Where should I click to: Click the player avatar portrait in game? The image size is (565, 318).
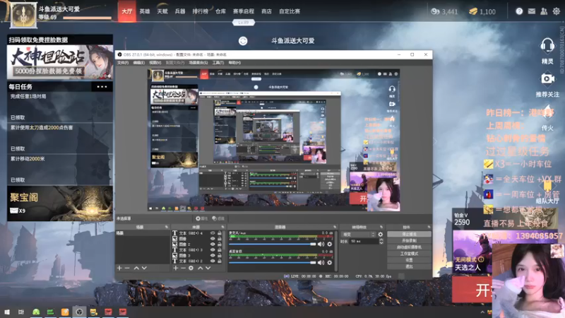tap(23, 15)
